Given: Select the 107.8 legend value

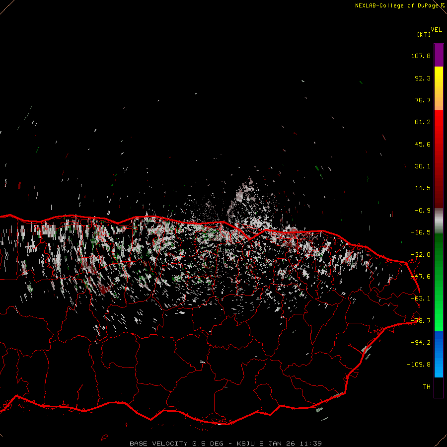Looking at the screenshot, I should click(421, 56).
